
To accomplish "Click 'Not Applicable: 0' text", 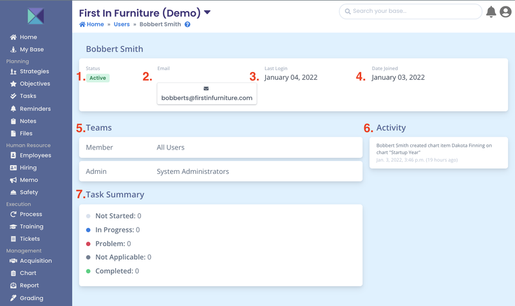I will point(123,257).
